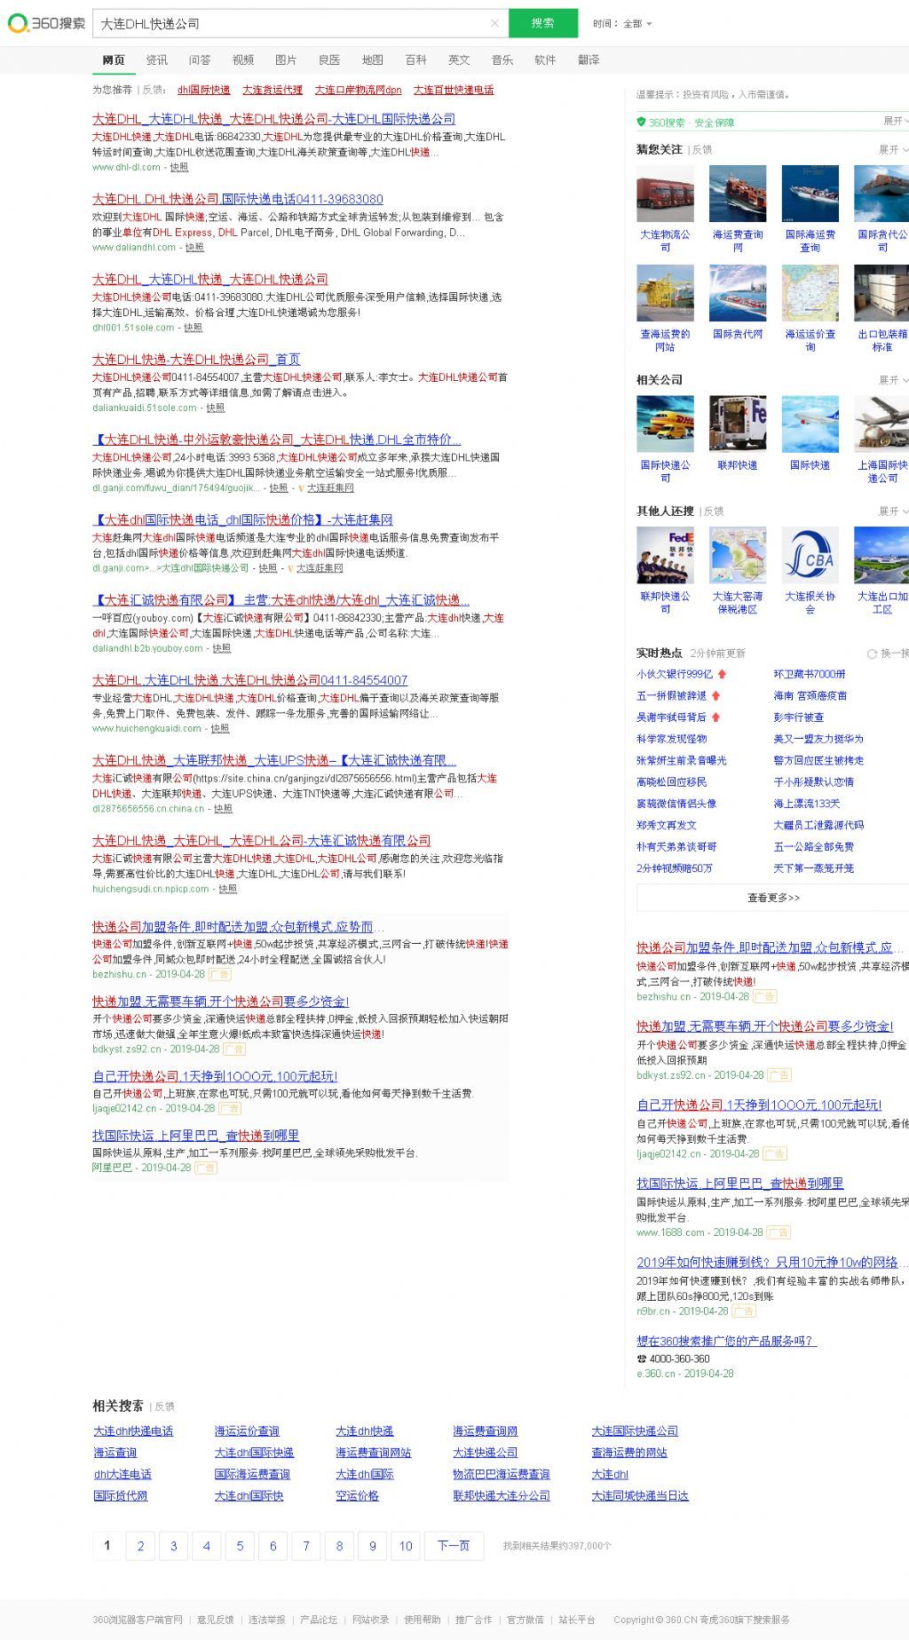Click the green 搜索 button
Screen dimensions: 909x1640
click(x=542, y=23)
